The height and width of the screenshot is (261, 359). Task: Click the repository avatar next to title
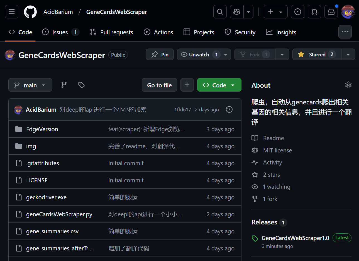click(x=10, y=55)
